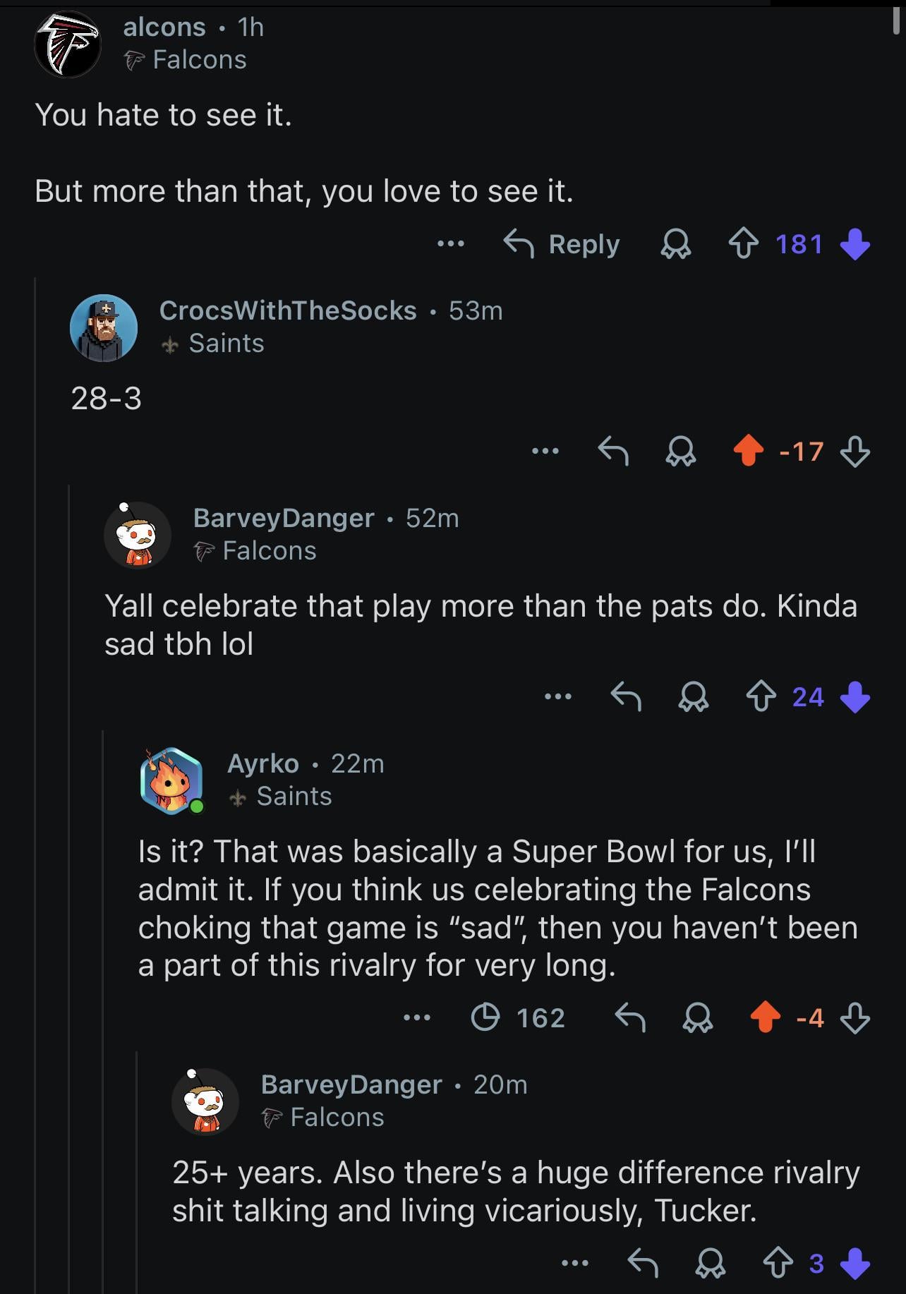
Task: Reply to alcons' top comment
Action: pyautogui.click(x=562, y=244)
